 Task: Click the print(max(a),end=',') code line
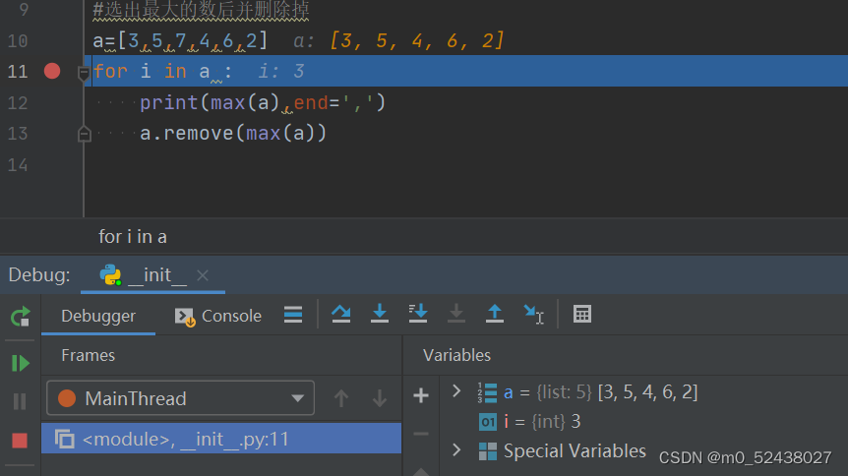[x=263, y=102]
